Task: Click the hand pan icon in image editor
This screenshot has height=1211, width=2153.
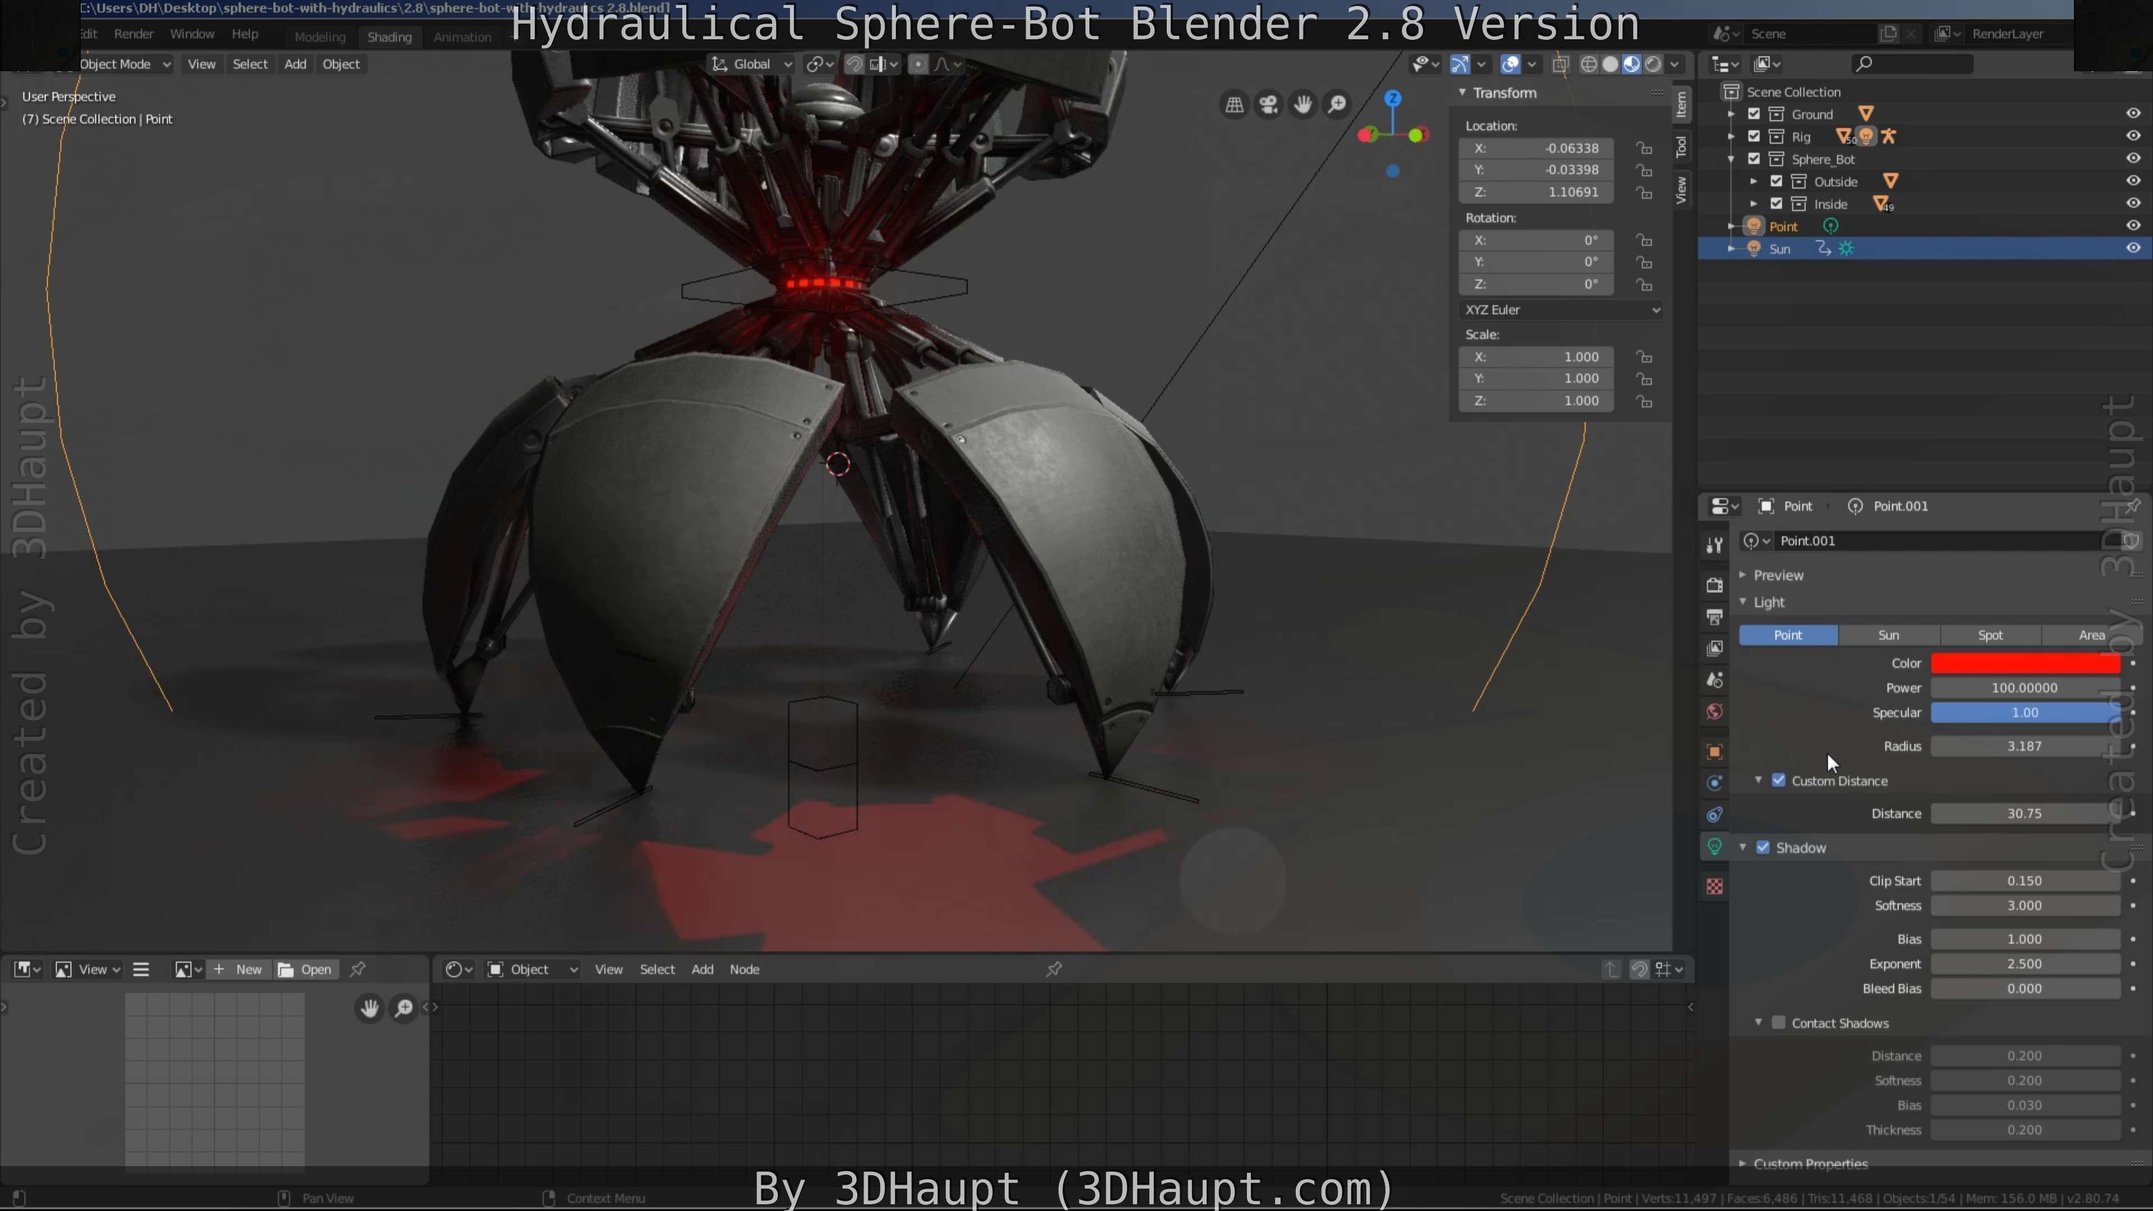Action: pyautogui.click(x=369, y=1009)
